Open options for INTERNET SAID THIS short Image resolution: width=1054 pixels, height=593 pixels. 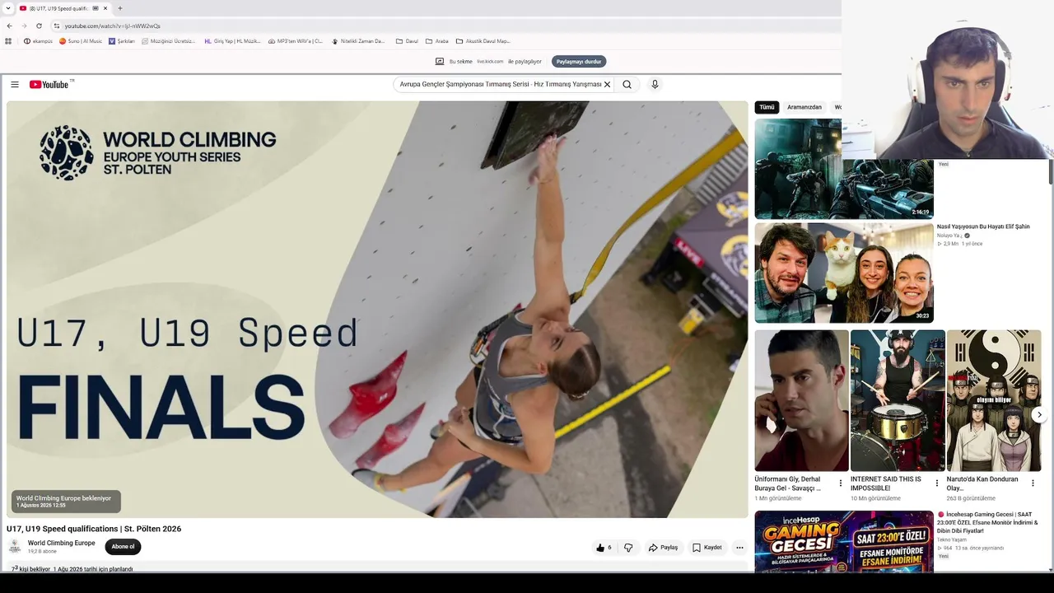(x=937, y=483)
